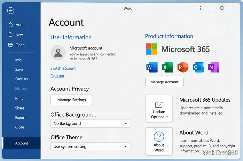The height and width of the screenshot is (161, 243).
Task: Click the Microsoft 365 four-color logo
Action: point(152,49)
